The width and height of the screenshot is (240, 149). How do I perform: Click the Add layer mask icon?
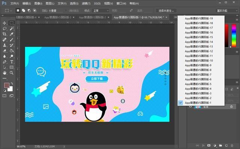pyautogui.click(x=209, y=146)
